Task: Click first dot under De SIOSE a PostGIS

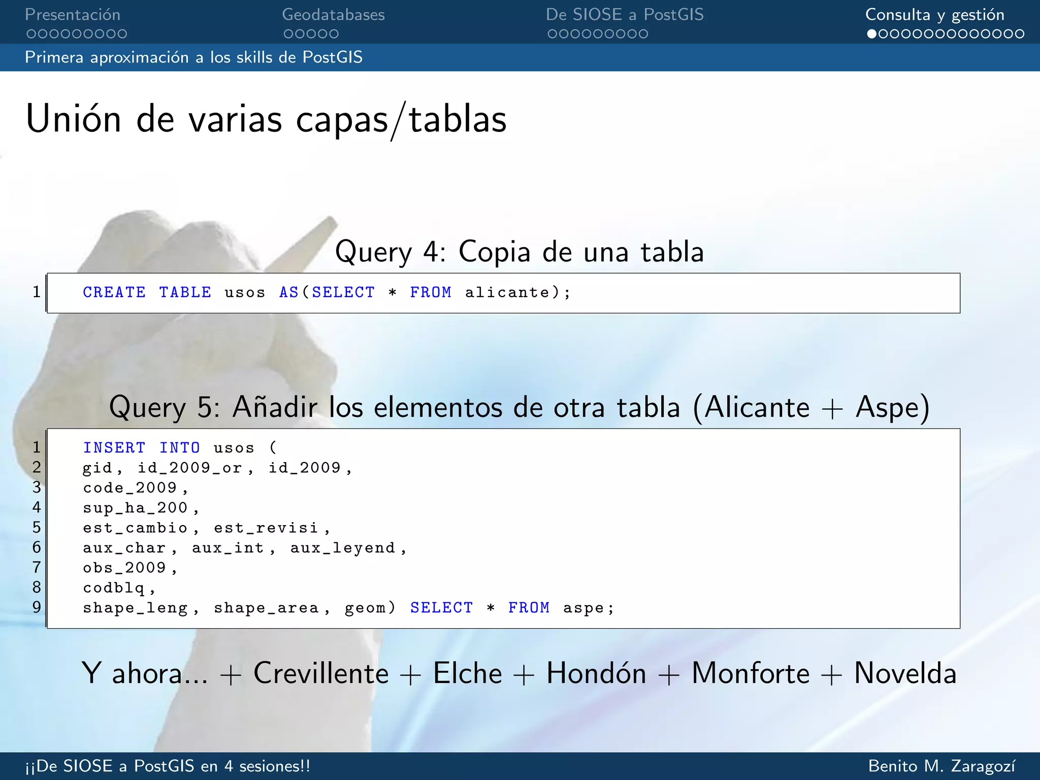Action: [552, 34]
